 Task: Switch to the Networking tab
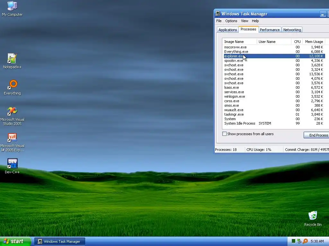point(292,30)
